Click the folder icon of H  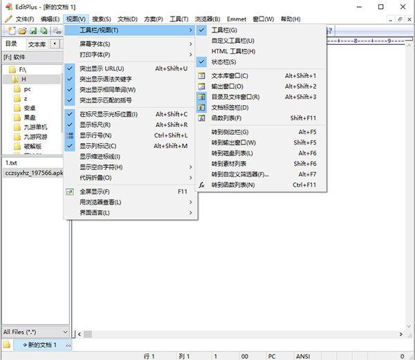point(15,79)
